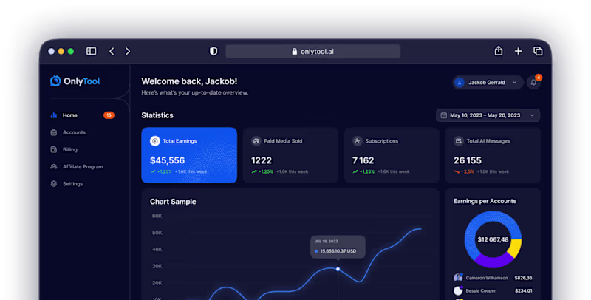Click the yellow donut chart segment

pos(515,248)
